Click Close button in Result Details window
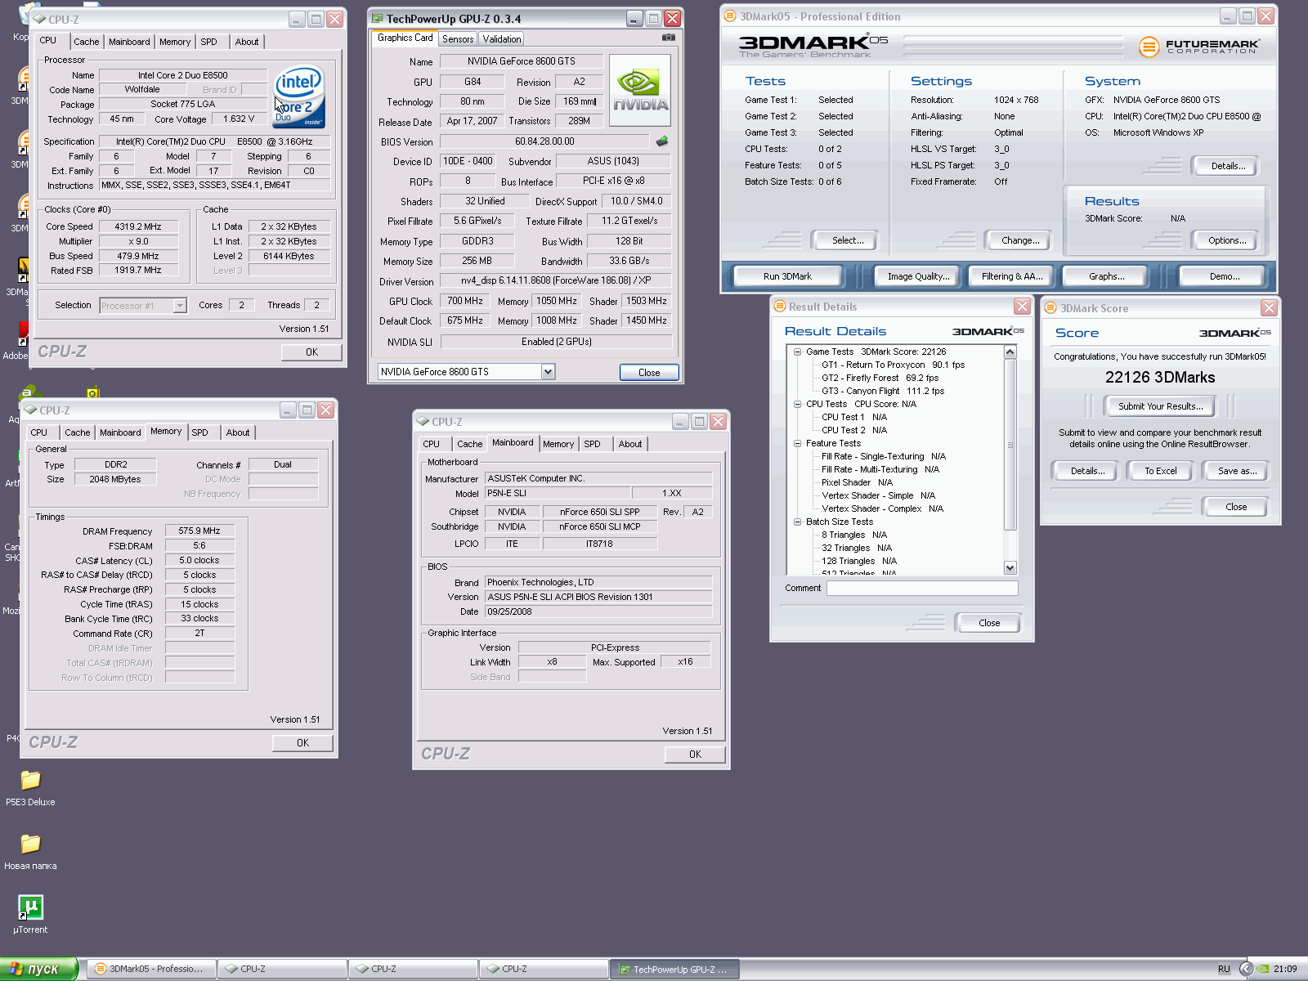This screenshot has width=1308, height=981. click(989, 623)
